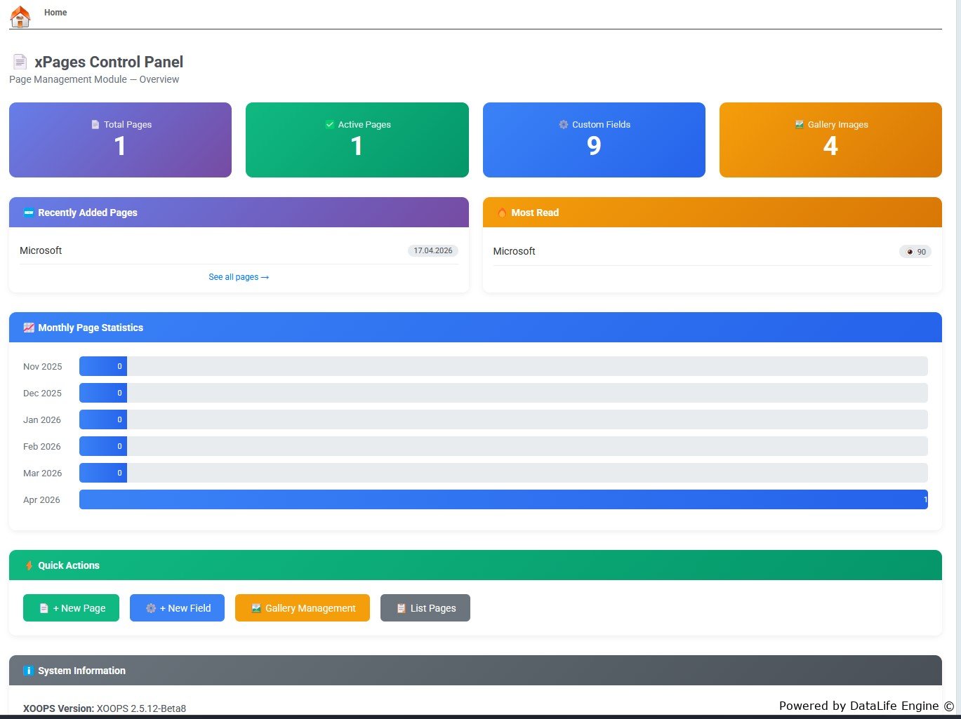Click the Apr 2026 statistics bar
Viewport: 961px width, 719px height.
pos(503,499)
